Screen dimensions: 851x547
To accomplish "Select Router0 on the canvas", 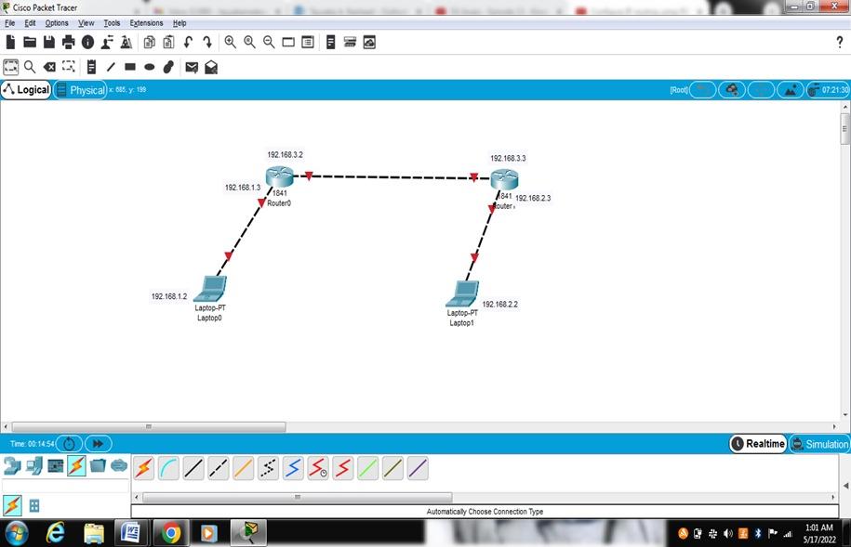I will click(280, 176).
